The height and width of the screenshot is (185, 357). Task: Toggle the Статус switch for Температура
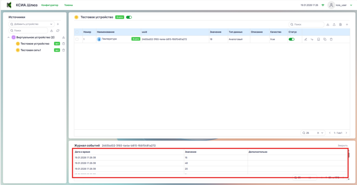coord(292,39)
